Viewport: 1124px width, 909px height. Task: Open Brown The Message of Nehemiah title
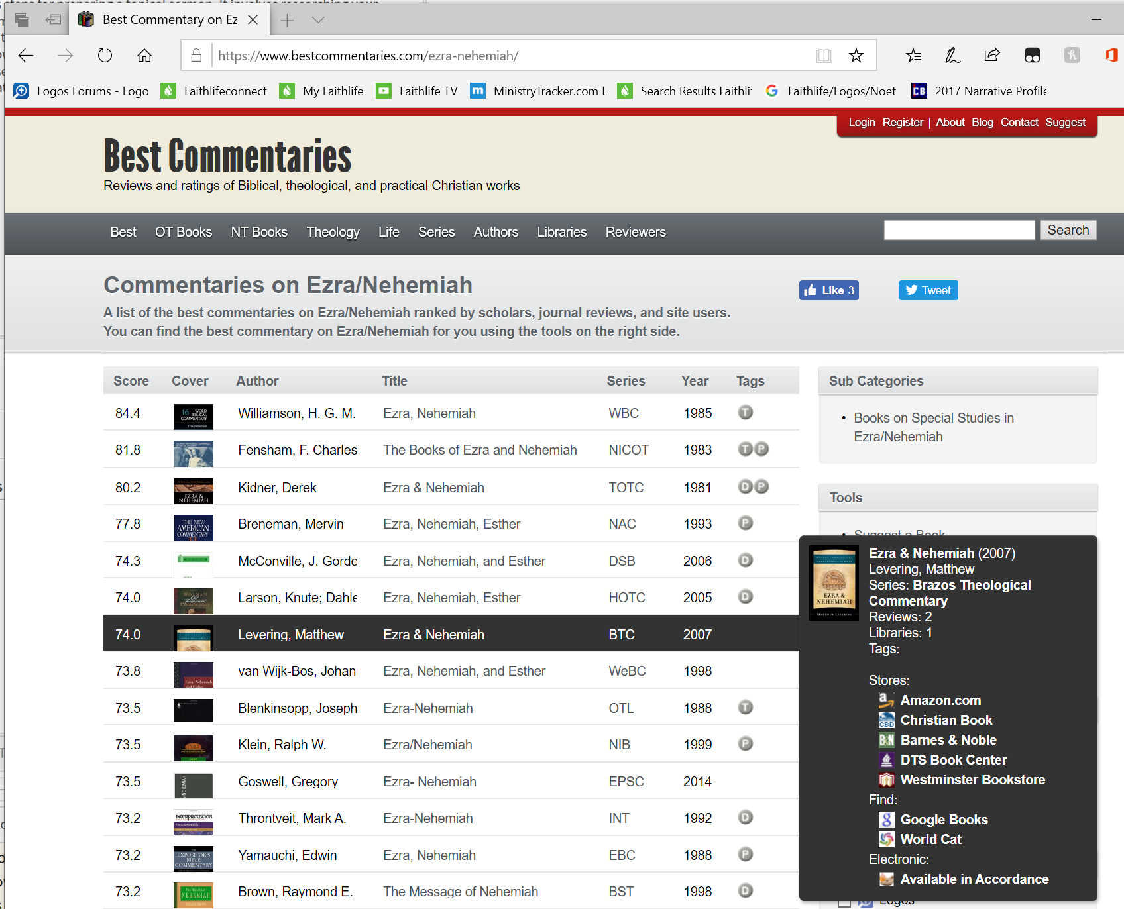tap(460, 892)
